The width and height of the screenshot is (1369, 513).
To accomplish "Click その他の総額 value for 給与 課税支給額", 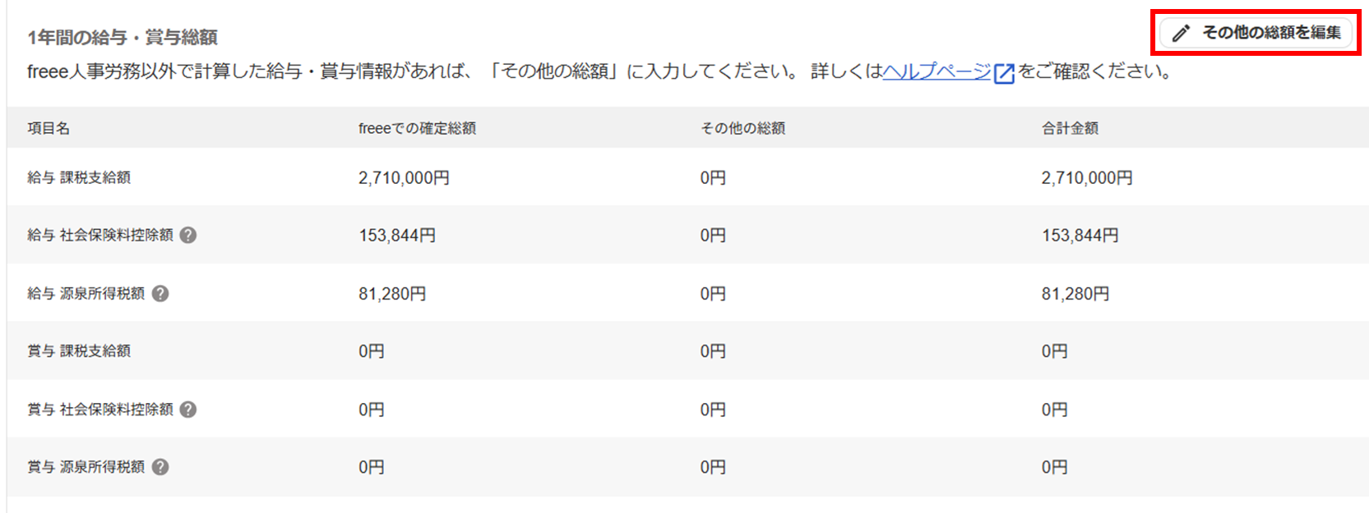I will pos(713,178).
